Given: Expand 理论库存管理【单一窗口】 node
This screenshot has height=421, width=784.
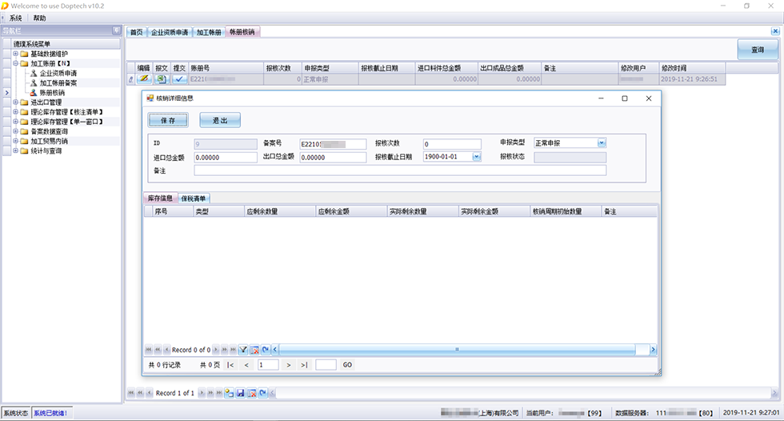Looking at the screenshot, I should click(15, 122).
